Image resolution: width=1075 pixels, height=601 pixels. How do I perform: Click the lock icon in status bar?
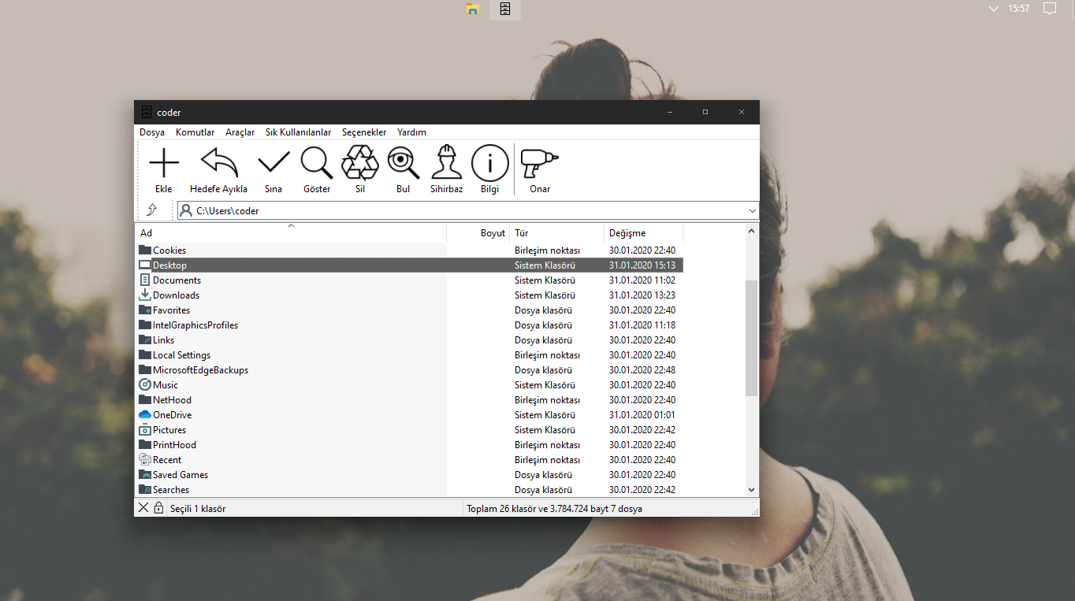pyautogui.click(x=158, y=508)
